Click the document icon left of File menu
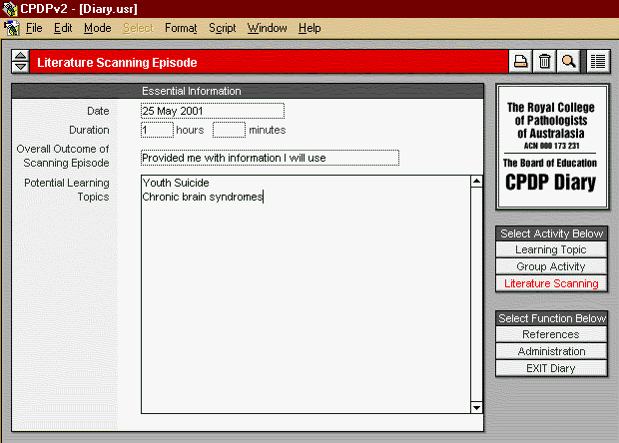Viewport: 619px width, 443px height. point(12,28)
